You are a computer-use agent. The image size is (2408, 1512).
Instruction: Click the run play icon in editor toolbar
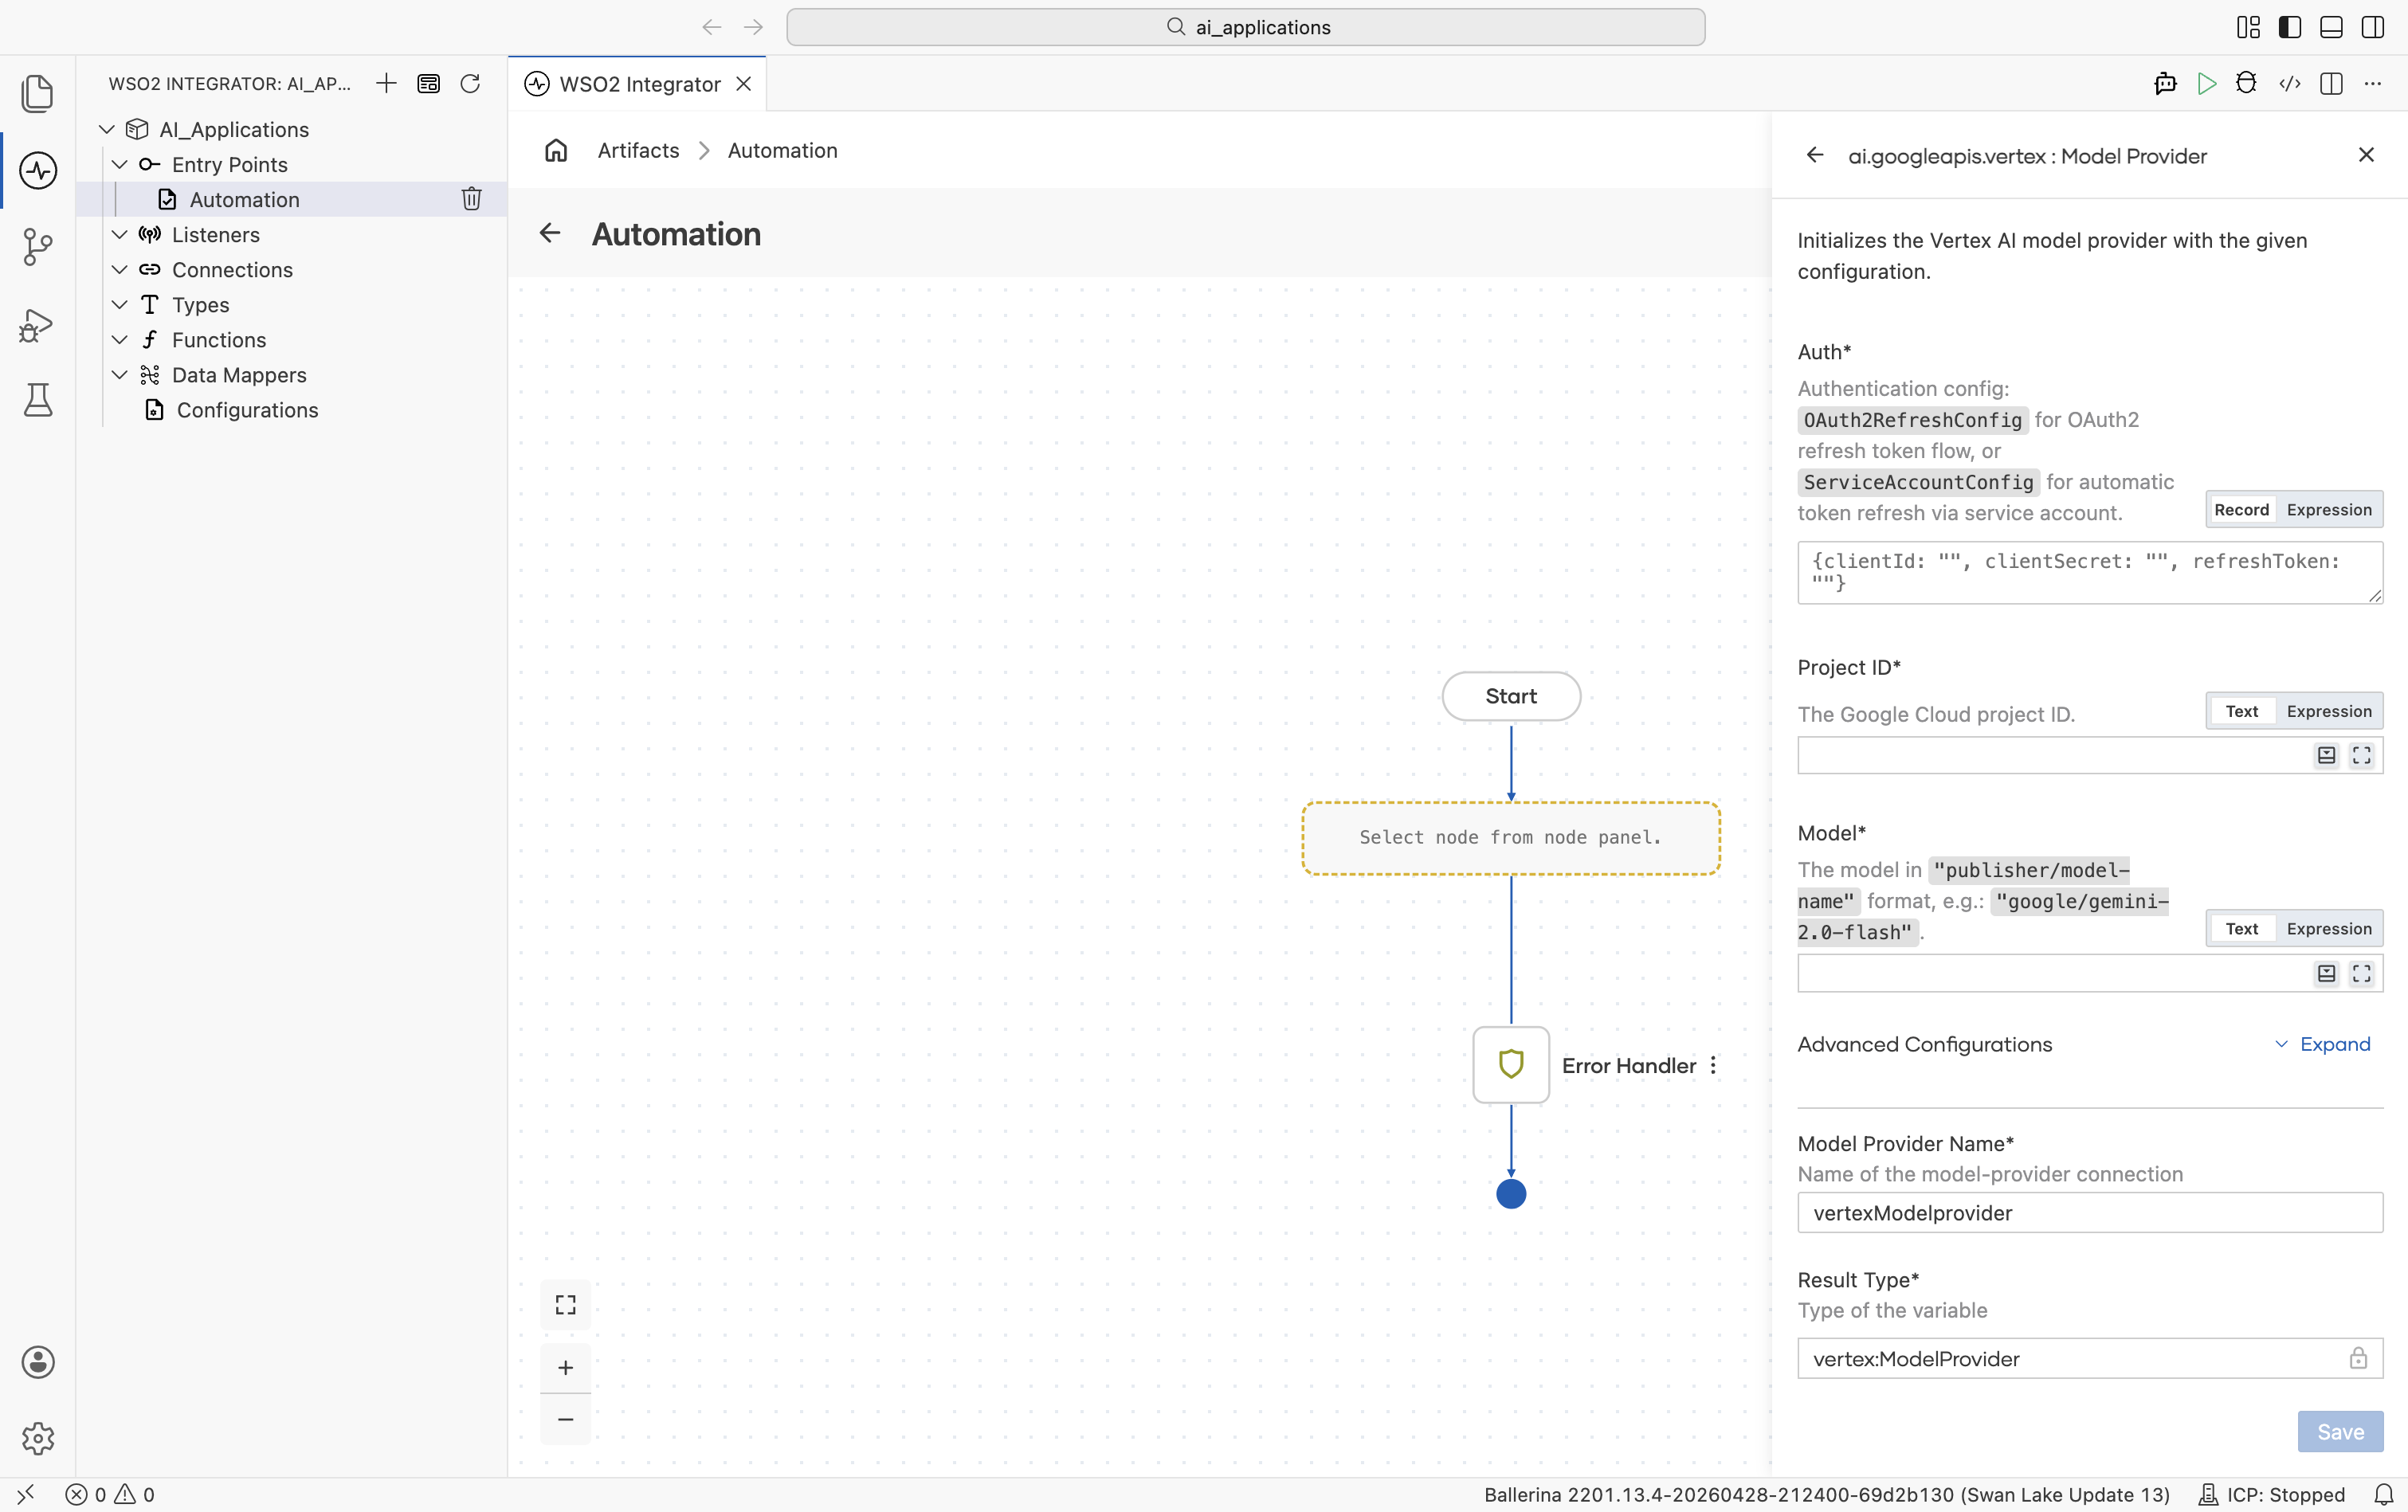[2207, 83]
